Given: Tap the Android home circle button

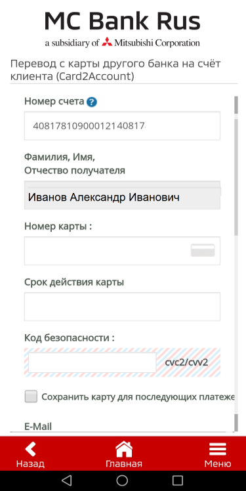Looking at the screenshot, I should coord(122,480).
